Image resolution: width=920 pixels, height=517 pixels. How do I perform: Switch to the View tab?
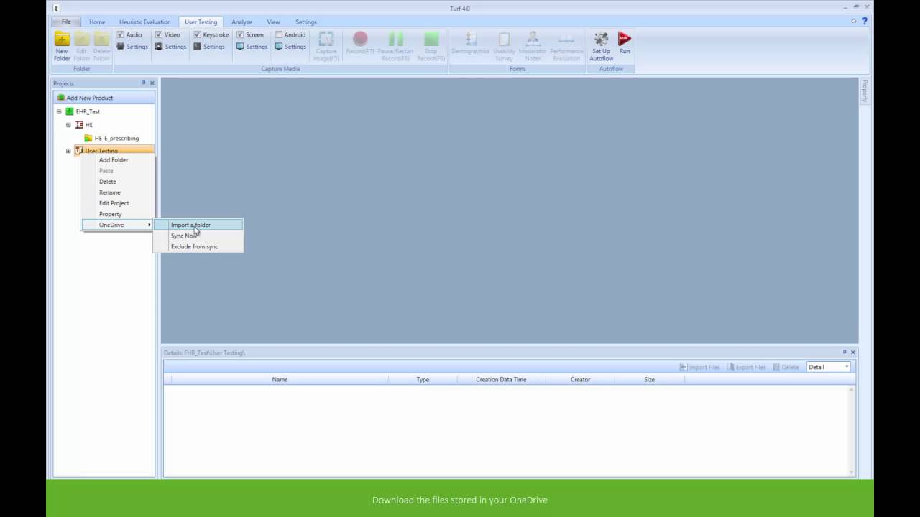coord(273,22)
